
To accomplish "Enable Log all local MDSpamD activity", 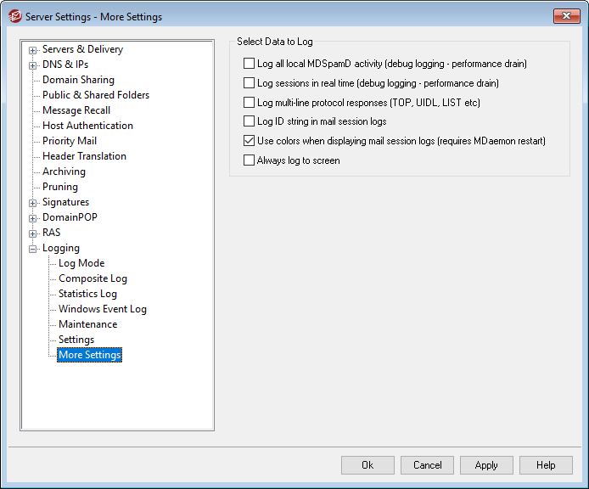I will [249, 64].
